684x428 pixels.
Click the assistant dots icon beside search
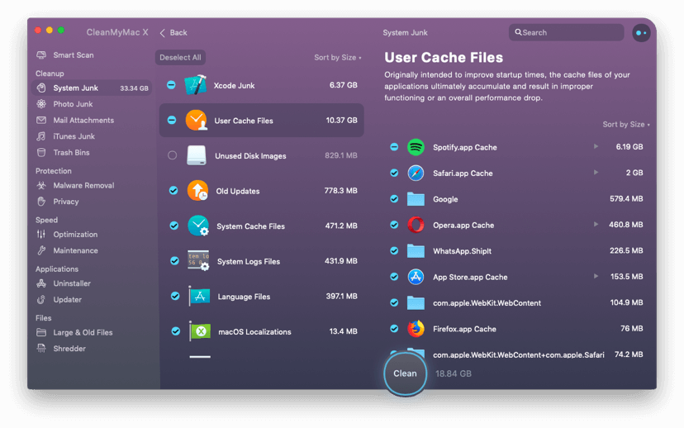click(641, 33)
